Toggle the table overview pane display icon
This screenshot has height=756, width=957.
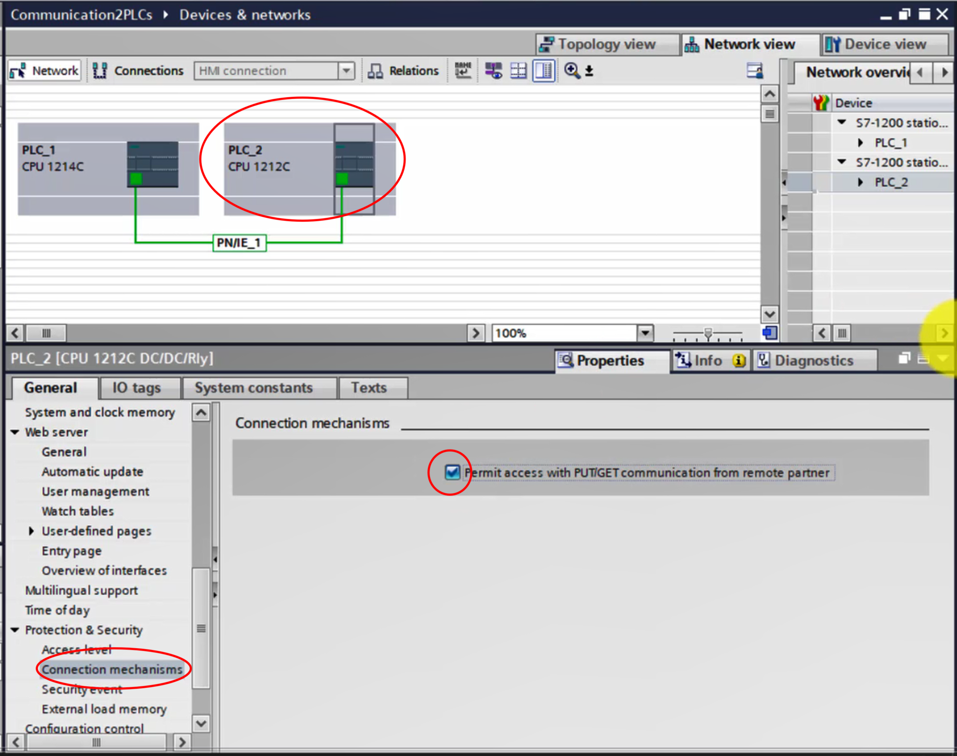coord(543,71)
